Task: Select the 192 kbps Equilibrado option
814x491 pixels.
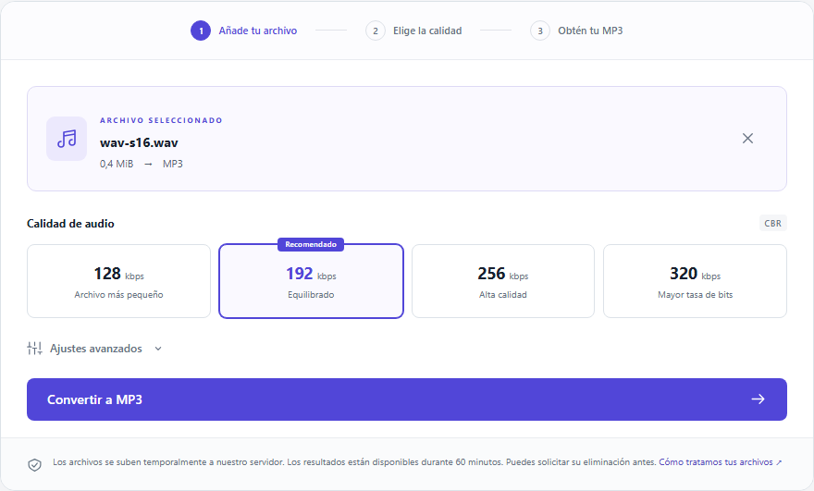Action: 311,281
